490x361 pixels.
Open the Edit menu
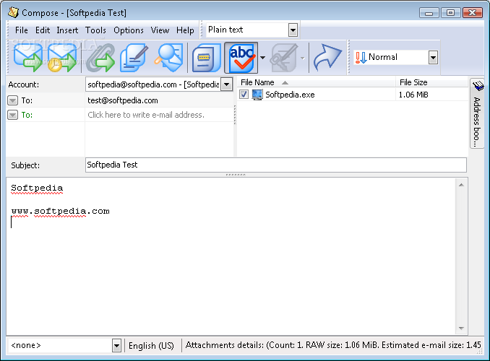pyautogui.click(x=43, y=30)
